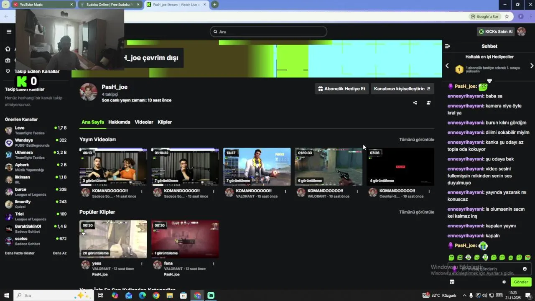Click the Ara search field on Kick
This screenshot has width=535, height=301.
click(268, 31)
